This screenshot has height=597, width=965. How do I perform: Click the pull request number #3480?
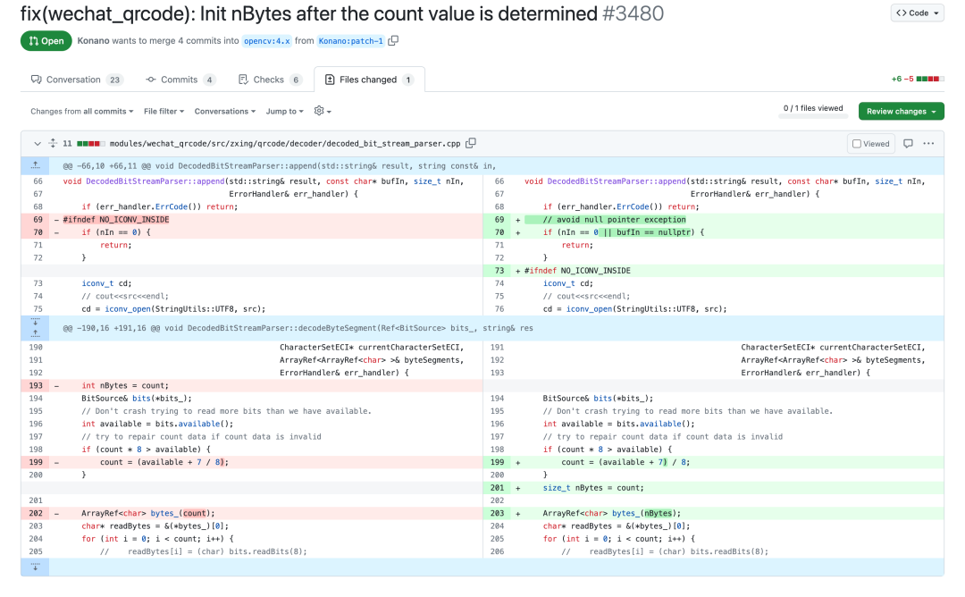(633, 13)
